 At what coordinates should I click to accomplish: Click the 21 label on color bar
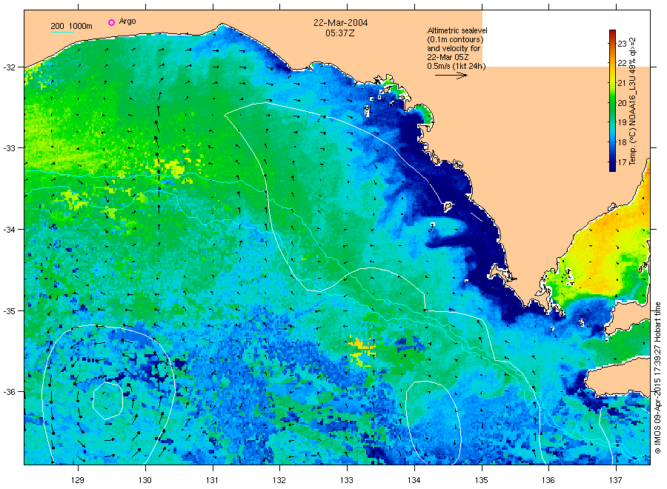tap(623, 83)
